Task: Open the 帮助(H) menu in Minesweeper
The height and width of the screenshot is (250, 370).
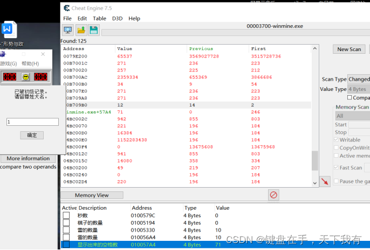Action: click(30, 64)
